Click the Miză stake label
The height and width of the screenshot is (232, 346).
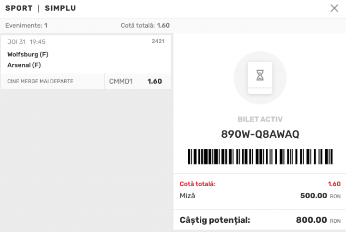(x=187, y=196)
